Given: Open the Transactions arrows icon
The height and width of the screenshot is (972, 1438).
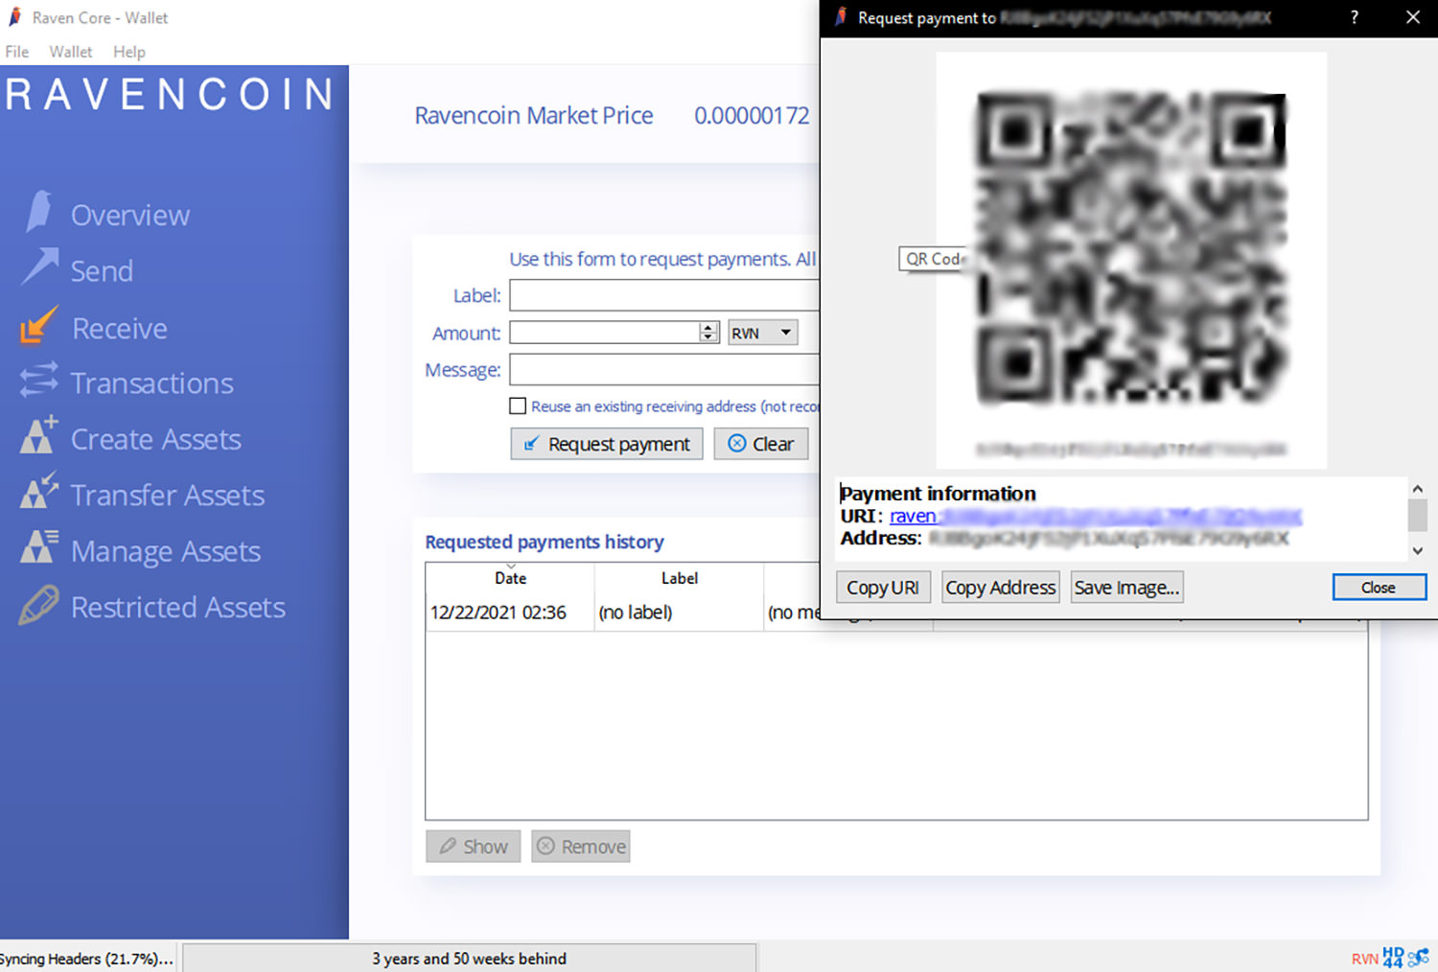Looking at the screenshot, I should pos(39,381).
